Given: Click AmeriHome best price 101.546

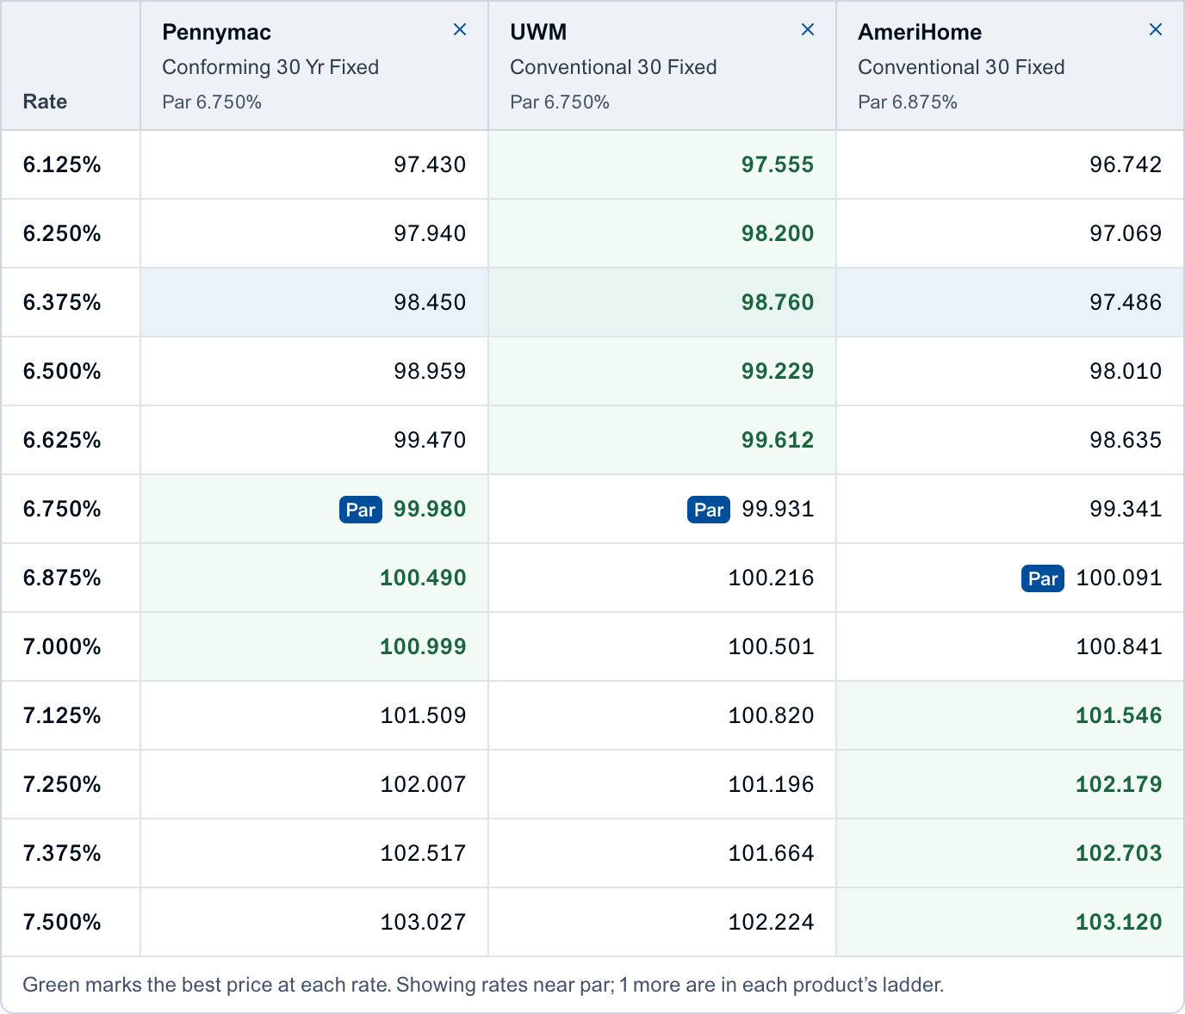Looking at the screenshot, I should click(x=1119, y=715).
